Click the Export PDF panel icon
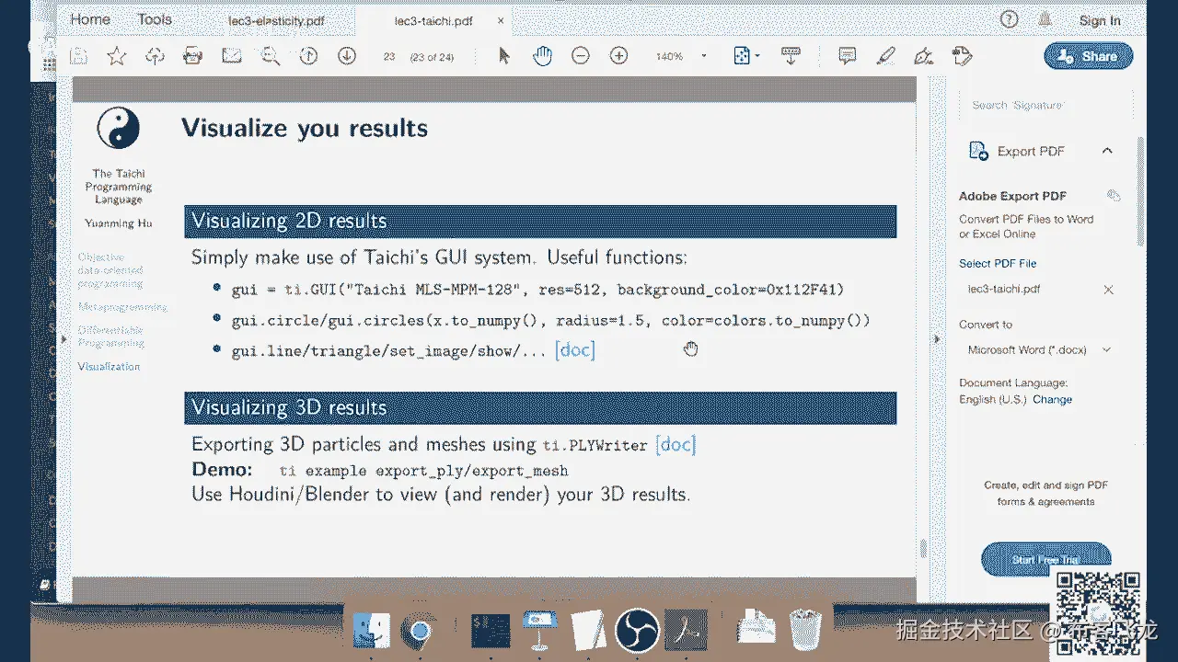1178x662 pixels. [x=977, y=151]
